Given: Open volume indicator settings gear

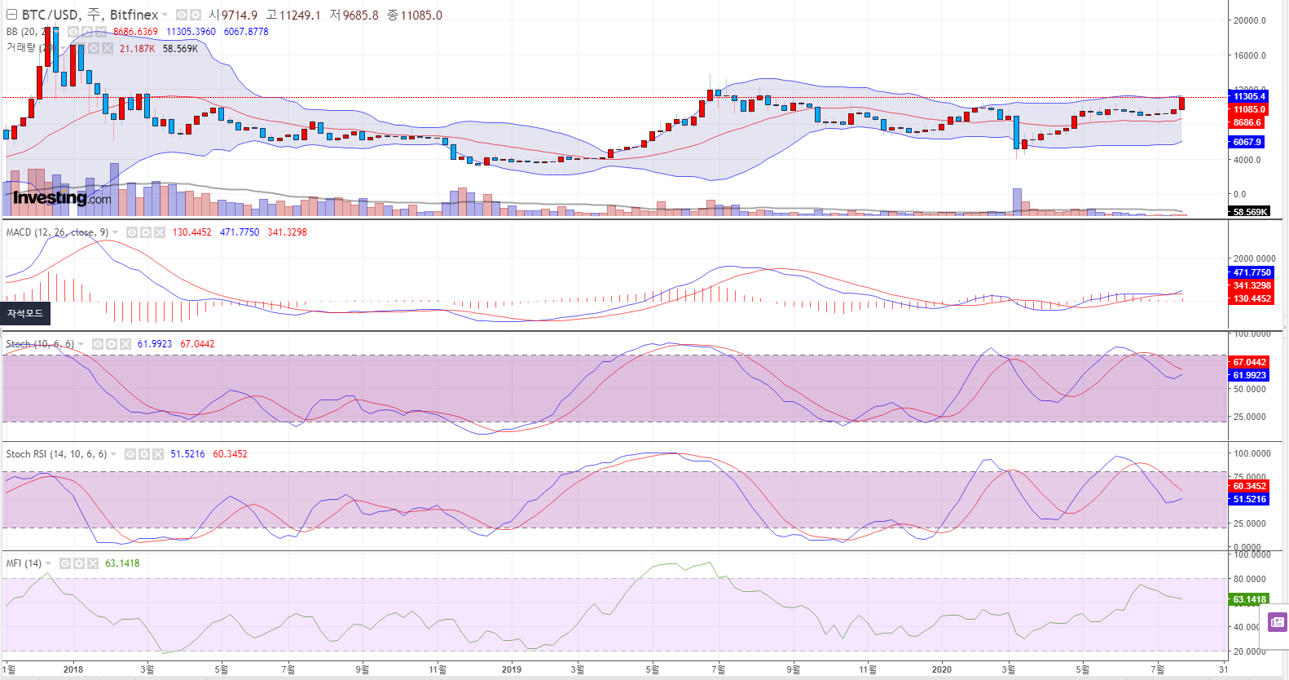Looking at the screenshot, I should [x=94, y=48].
